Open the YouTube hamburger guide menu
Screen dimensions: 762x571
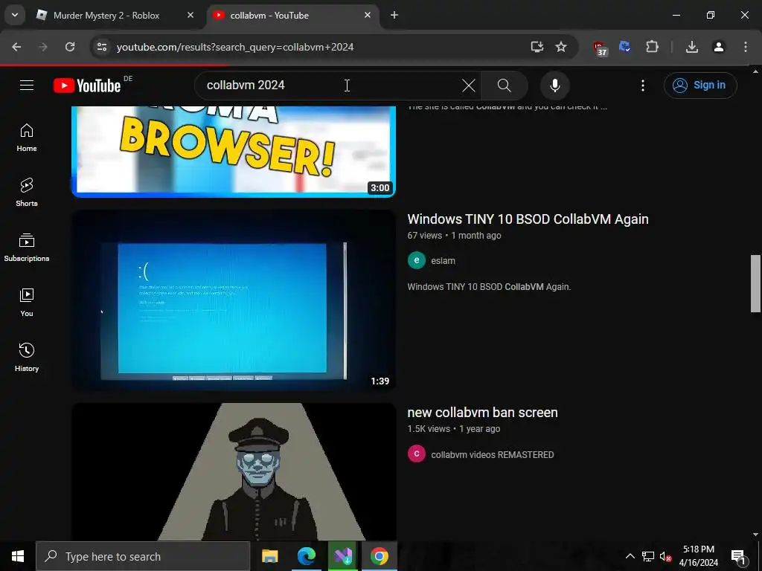[x=27, y=86]
